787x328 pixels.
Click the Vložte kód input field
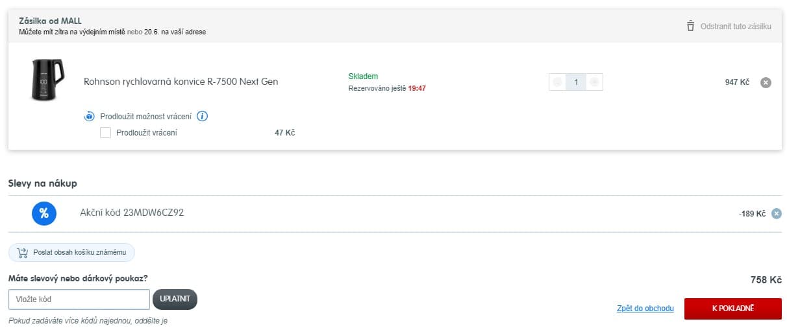pyautogui.click(x=79, y=299)
